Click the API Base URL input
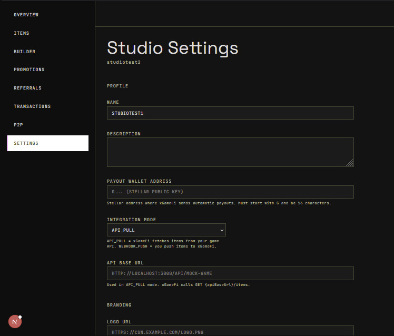This screenshot has height=336, width=394. (230, 273)
